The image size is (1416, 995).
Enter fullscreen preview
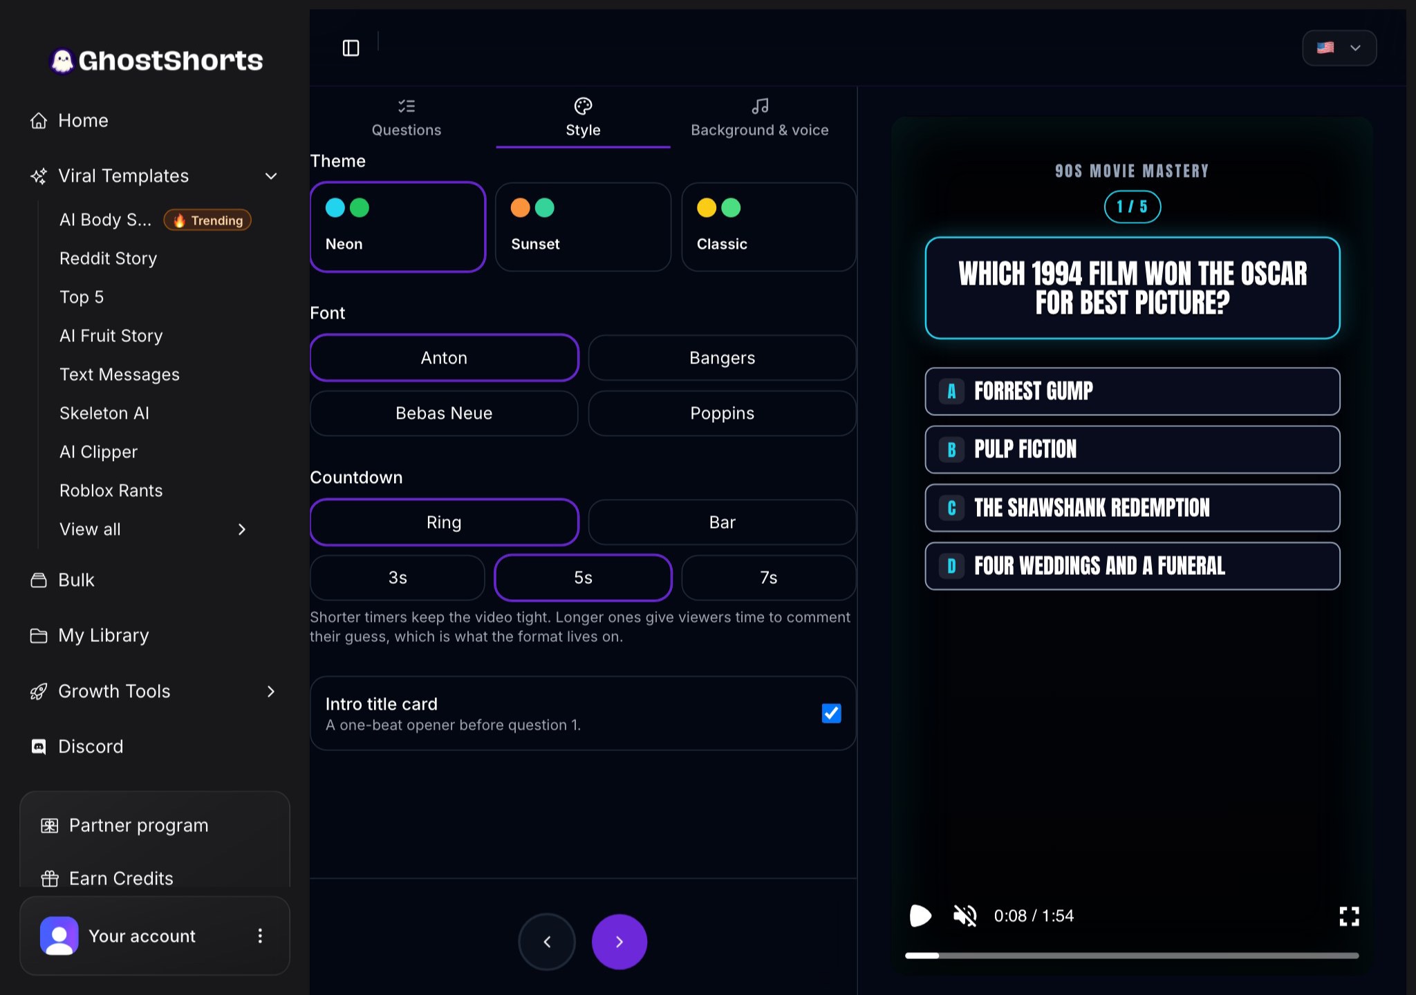tap(1349, 916)
